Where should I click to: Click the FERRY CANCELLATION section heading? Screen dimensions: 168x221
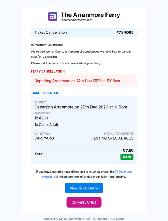[48, 71]
